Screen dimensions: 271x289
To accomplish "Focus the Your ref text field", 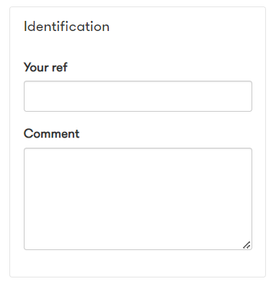I will pyautogui.click(x=138, y=96).
